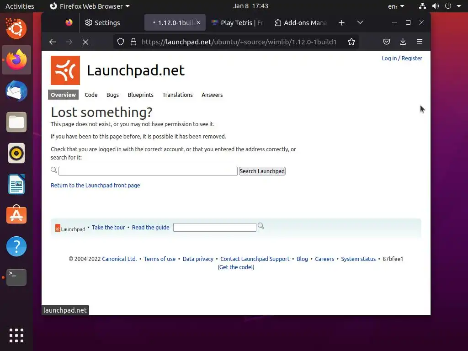Focus the main Launchpad search field

tap(148, 171)
